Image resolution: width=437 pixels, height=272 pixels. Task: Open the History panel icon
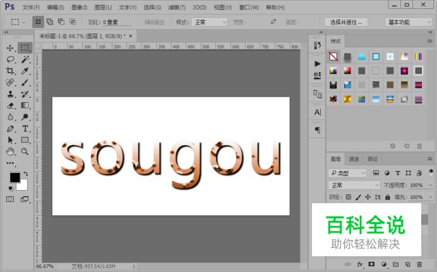[x=317, y=45]
